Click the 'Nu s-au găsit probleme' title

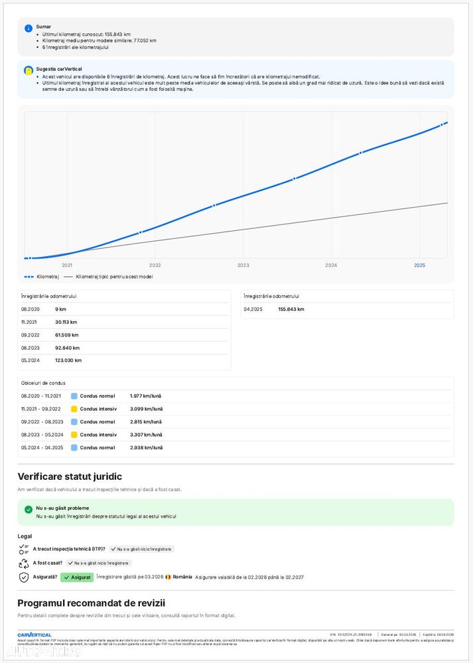coord(62,508)
